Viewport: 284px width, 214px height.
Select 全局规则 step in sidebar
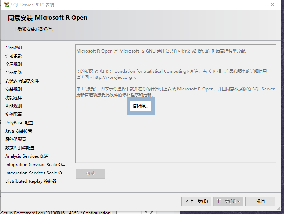coord(14,64)
